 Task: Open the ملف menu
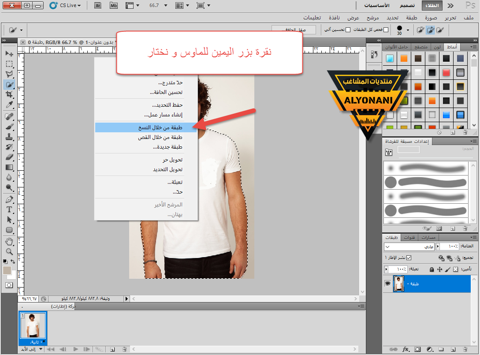469,18
